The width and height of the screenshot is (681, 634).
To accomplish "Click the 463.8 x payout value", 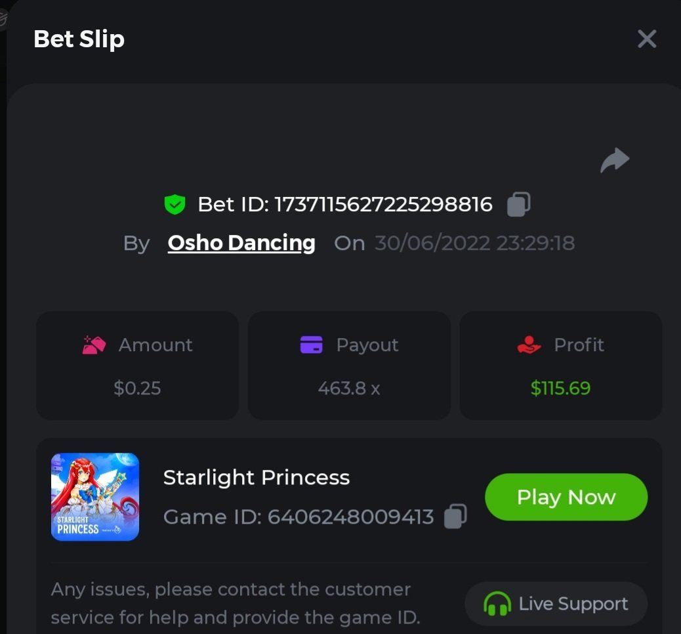I will point(349,388).
